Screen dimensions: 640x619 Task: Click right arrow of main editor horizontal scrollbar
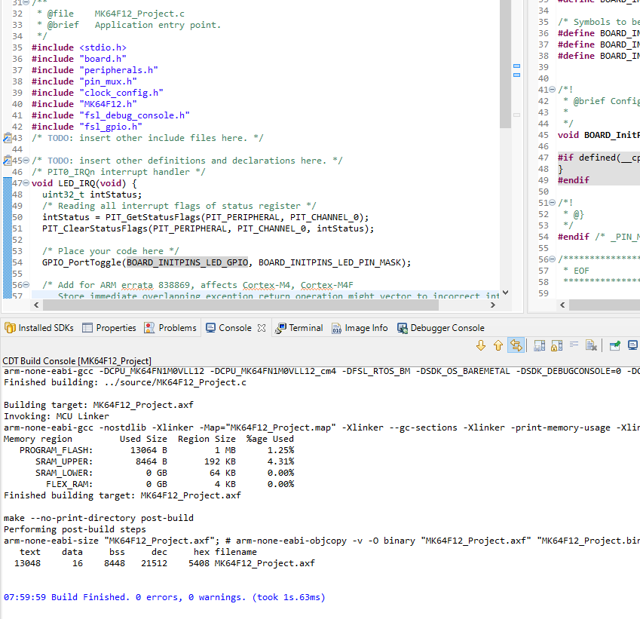click(493, 305)
